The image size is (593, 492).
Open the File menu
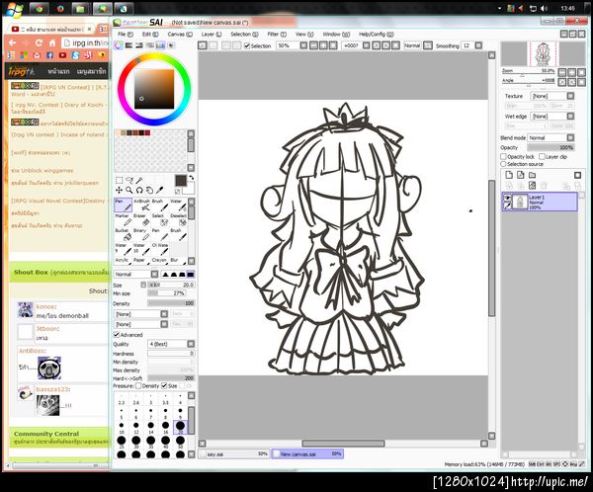click(126, 34)
